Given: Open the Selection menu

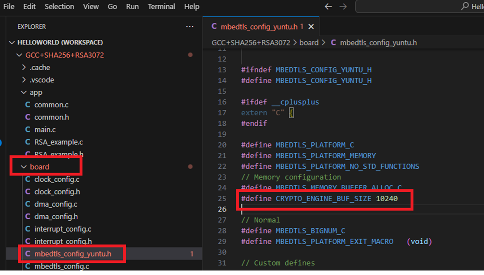Looking at the screenshot, I should [x=59, y=7].
